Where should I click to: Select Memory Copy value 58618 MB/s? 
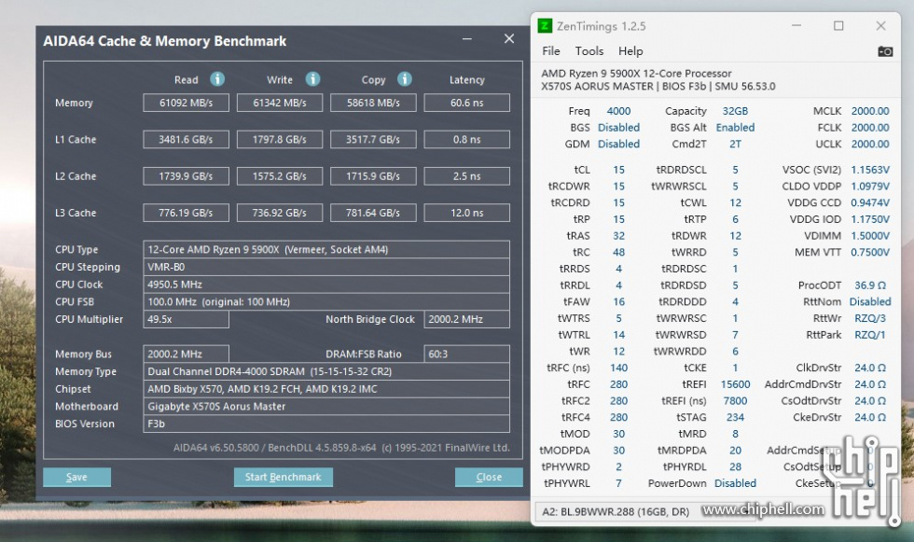[x=373, y=103]
